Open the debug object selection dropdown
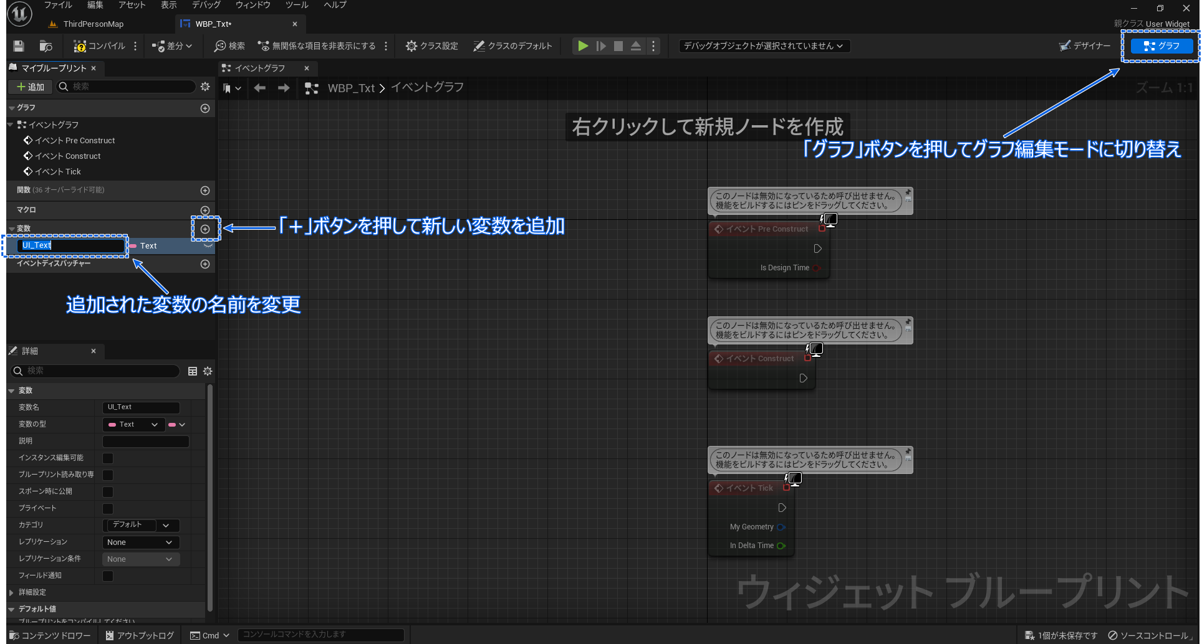1202x644 pixels. point(763,45)
